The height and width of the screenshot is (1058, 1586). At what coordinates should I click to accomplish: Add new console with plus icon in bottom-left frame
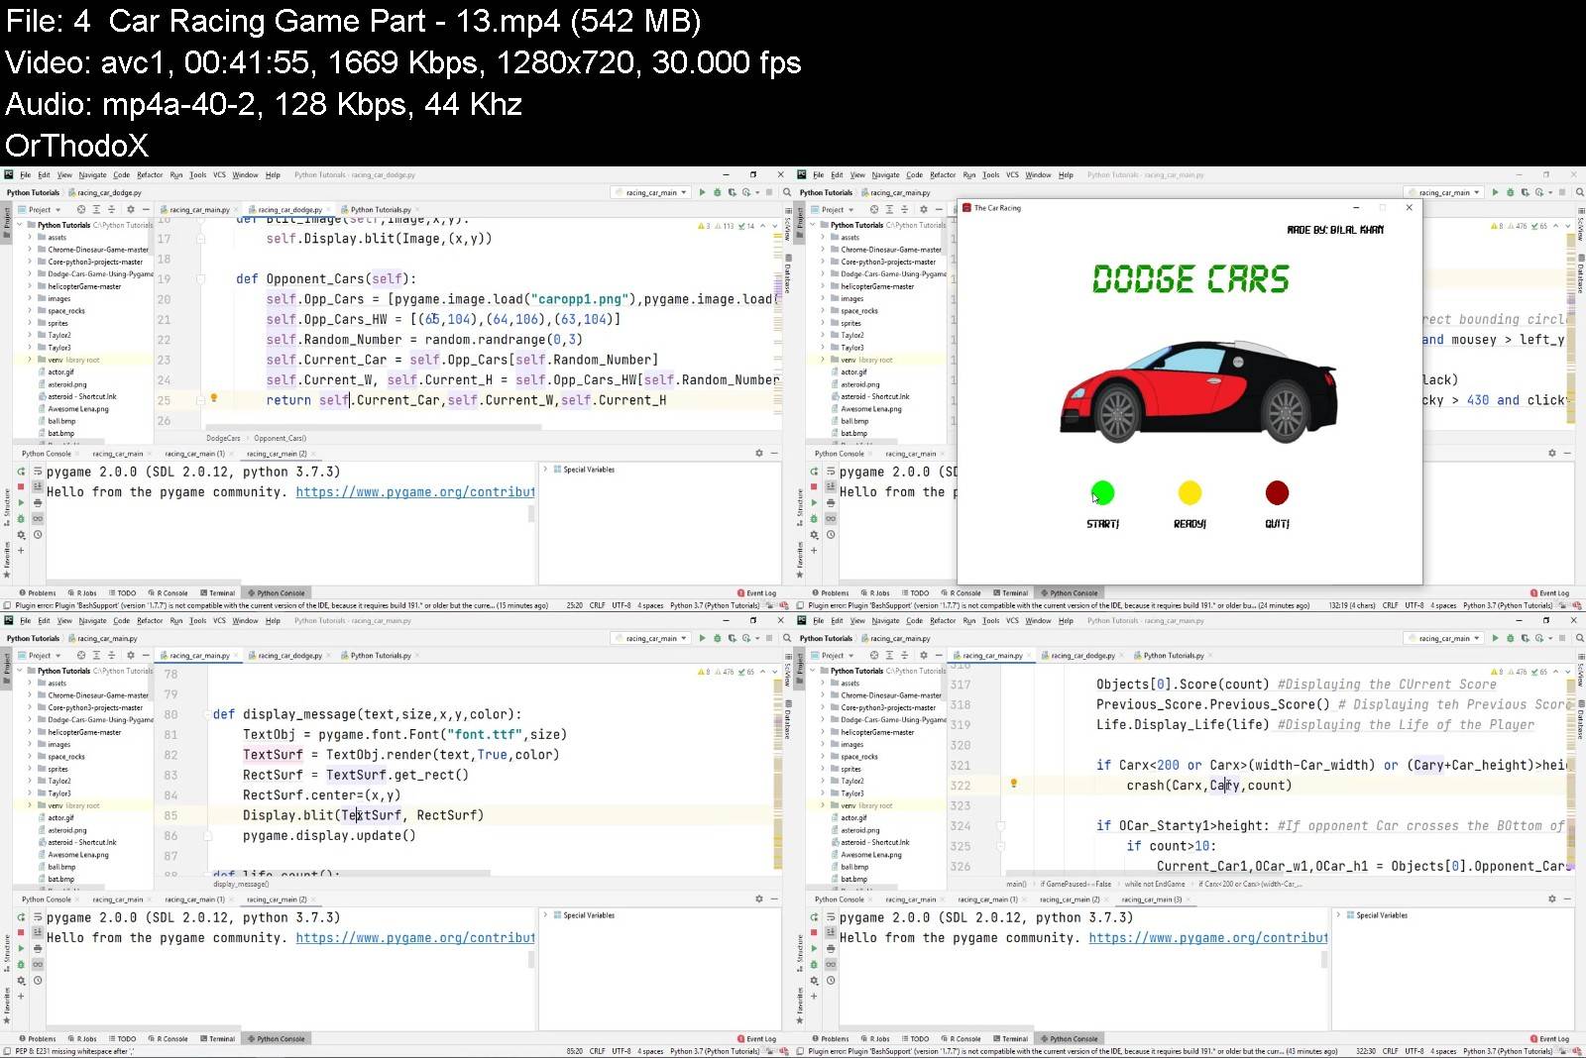tap(21, 997)
